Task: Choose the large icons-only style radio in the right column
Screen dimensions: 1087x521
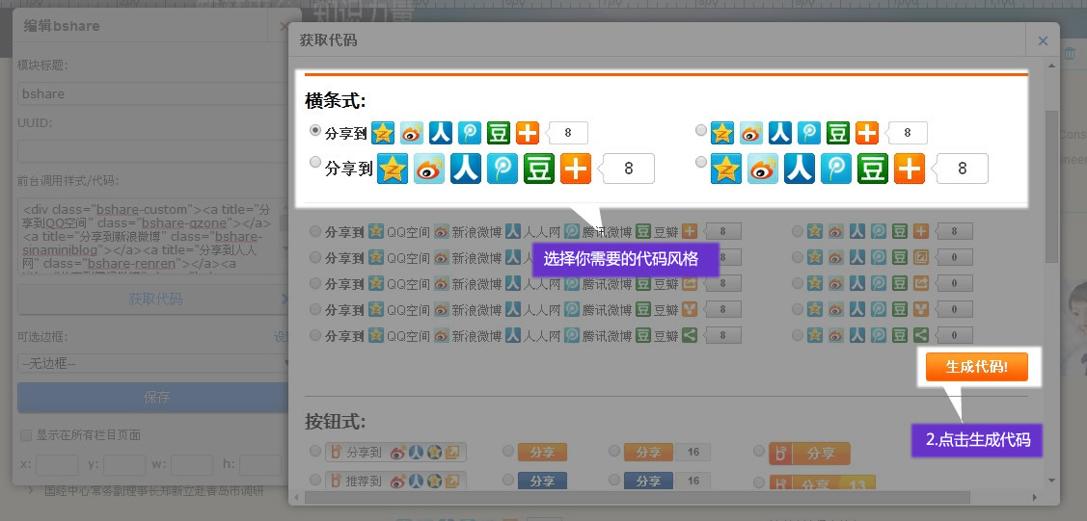Action: (701, 163)
